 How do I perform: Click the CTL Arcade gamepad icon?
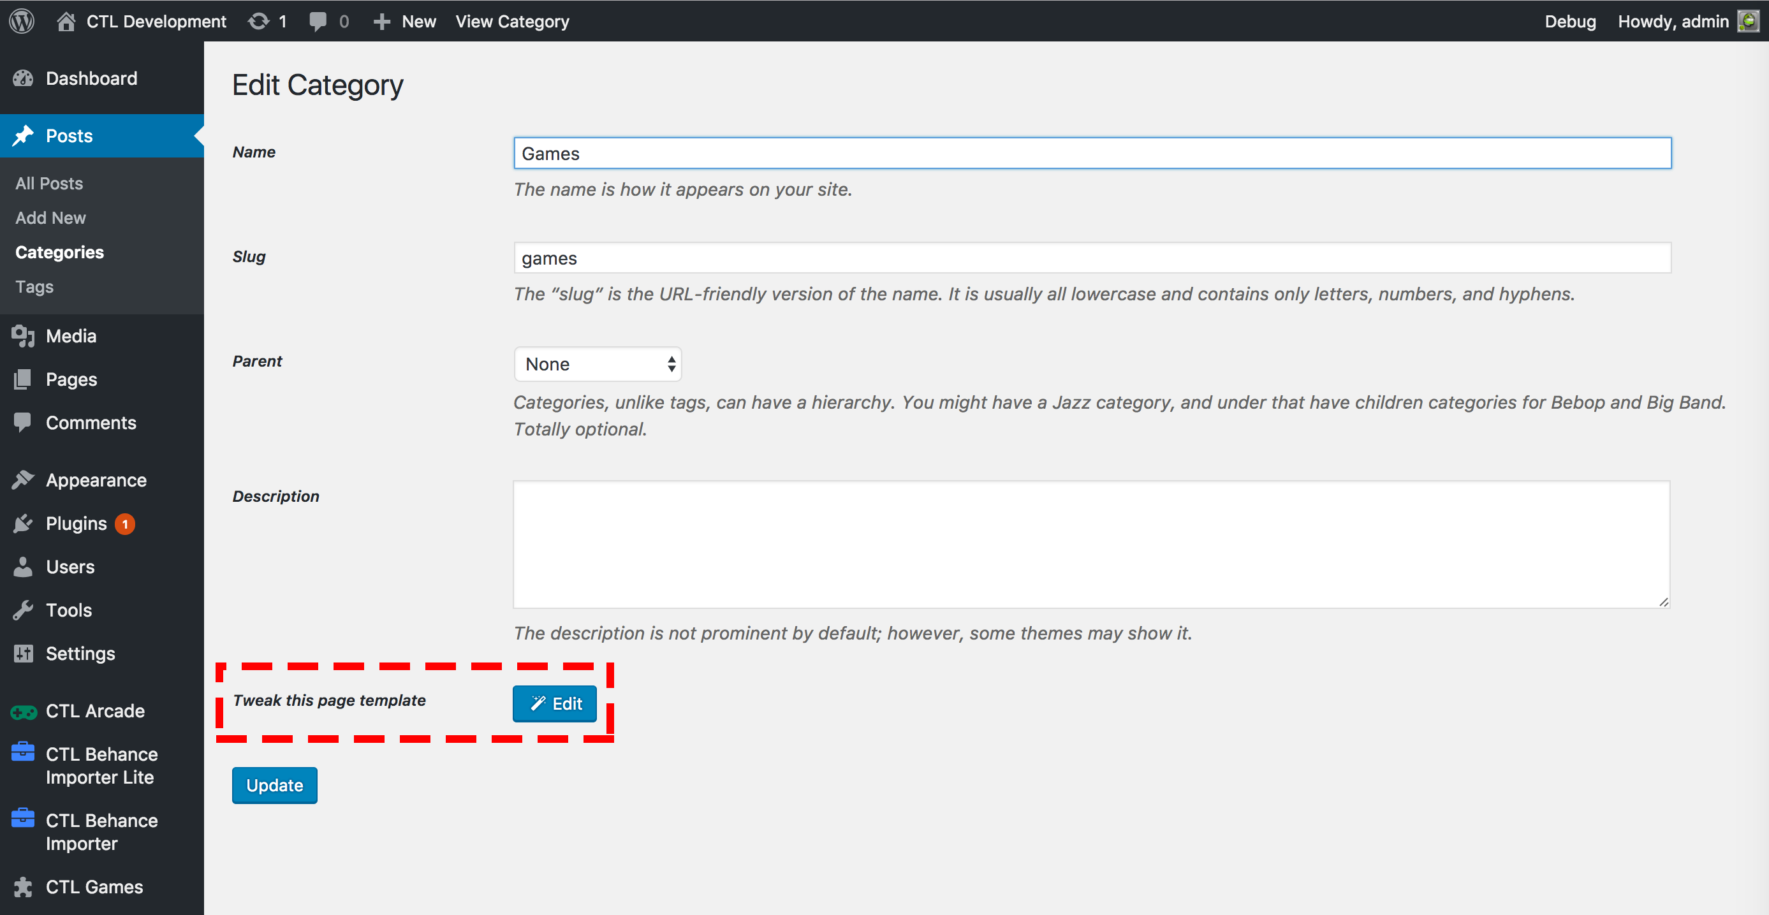(x=23, y=711)
